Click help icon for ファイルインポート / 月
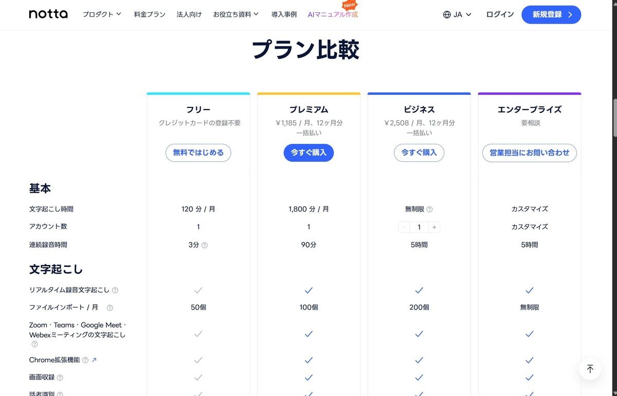 [110, 308]
